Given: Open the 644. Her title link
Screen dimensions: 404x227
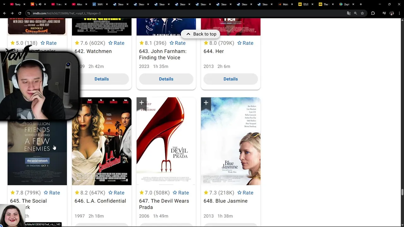Looking at the screenshot, I should (214, 51).
